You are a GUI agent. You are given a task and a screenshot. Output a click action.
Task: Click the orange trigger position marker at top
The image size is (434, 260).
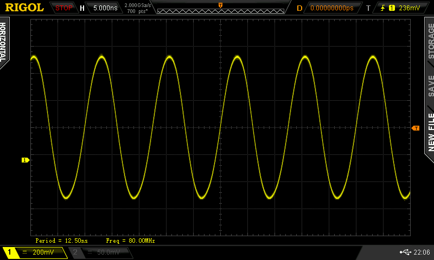[220, 5]
